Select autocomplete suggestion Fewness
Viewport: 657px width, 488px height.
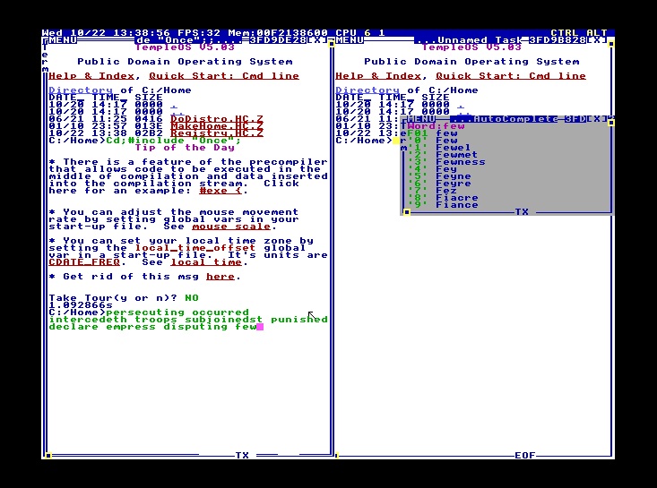[446, 162]
